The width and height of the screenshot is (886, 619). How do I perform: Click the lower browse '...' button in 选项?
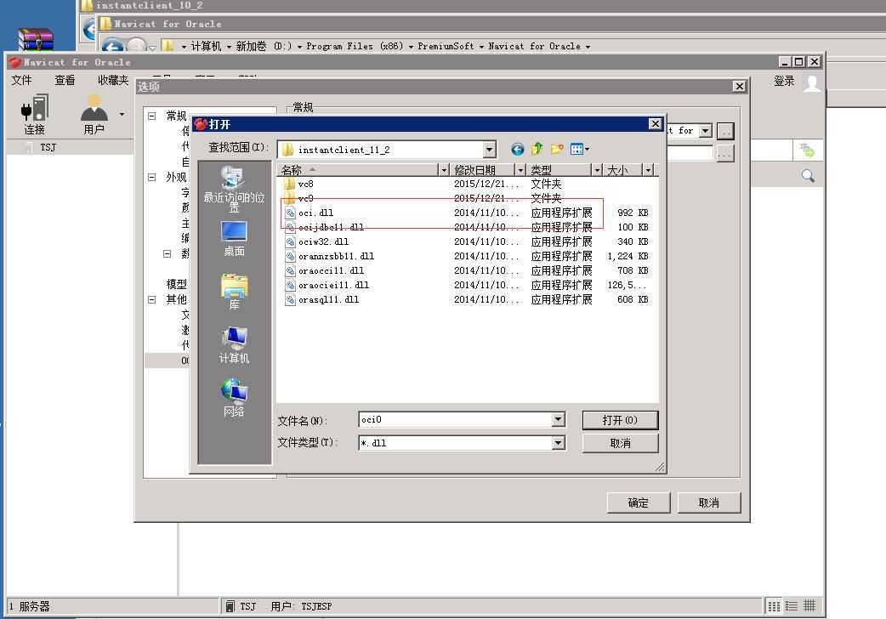(x=725, y=154)
